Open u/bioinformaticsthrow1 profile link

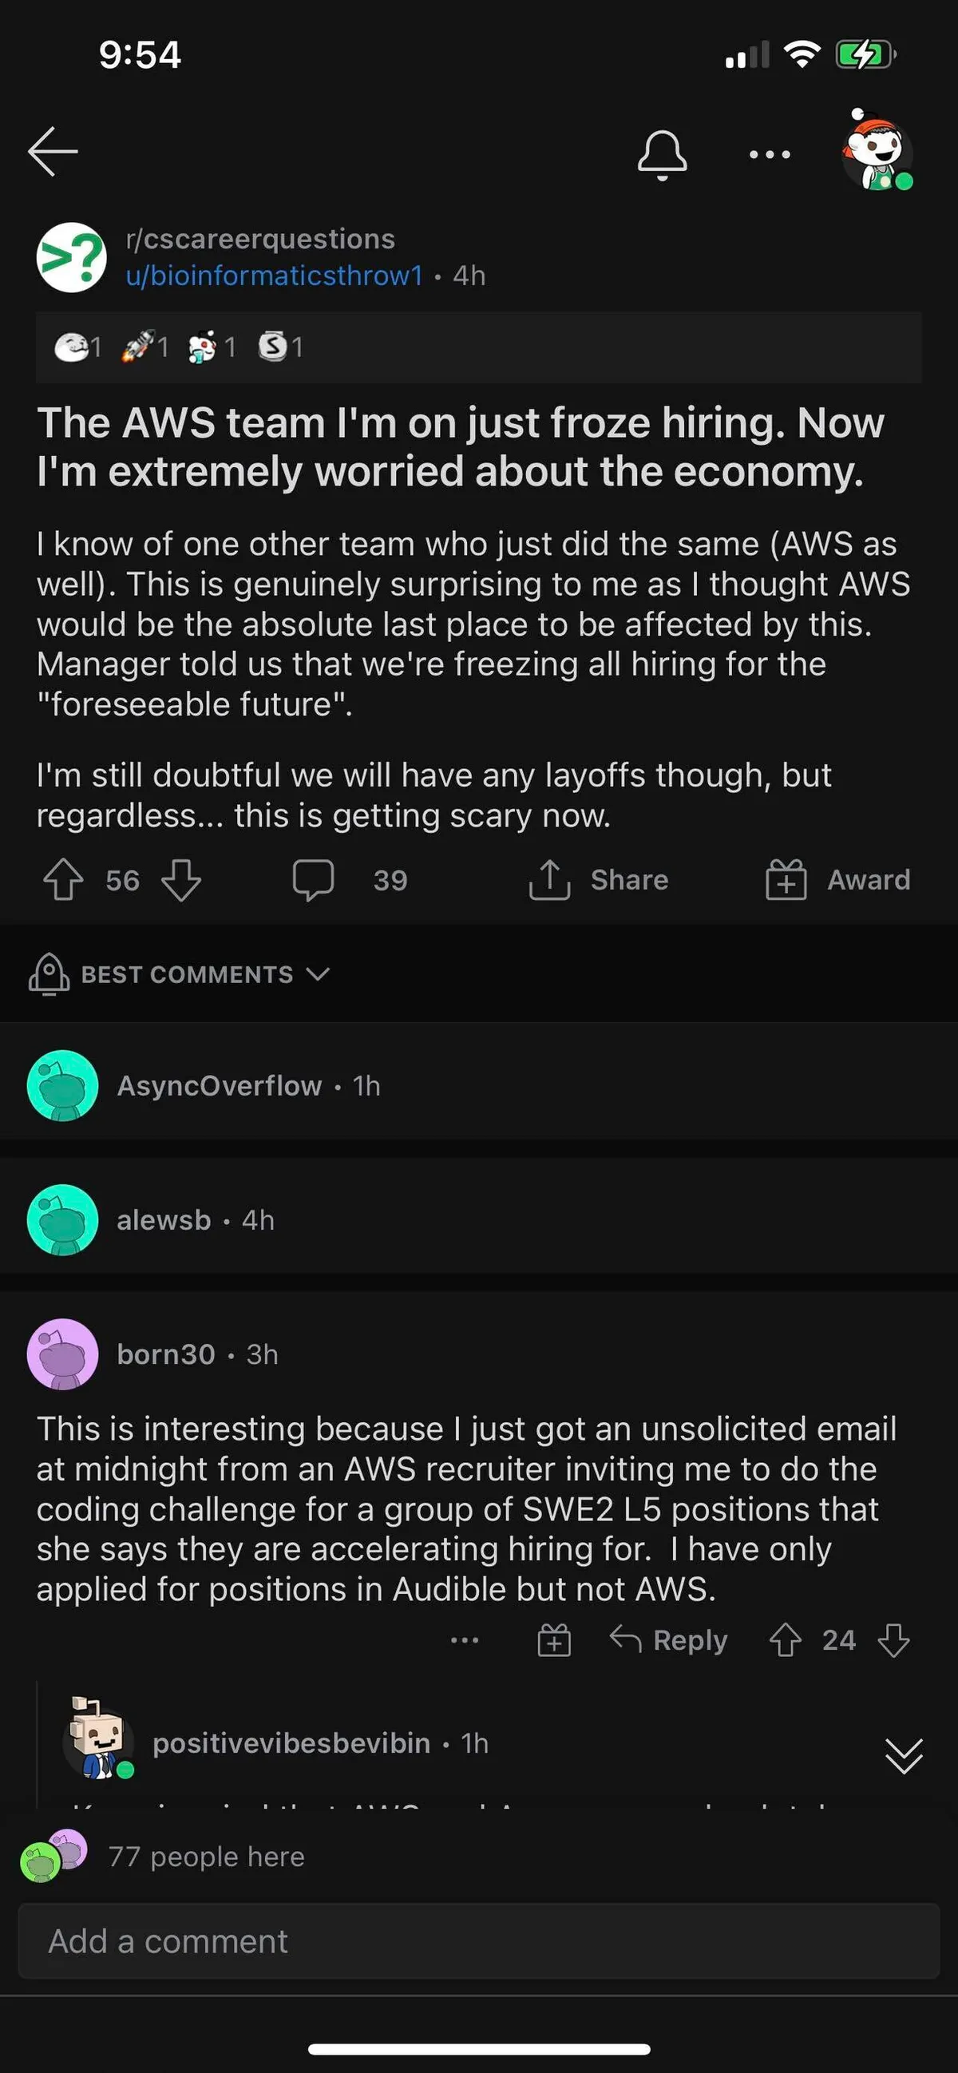pos(275,276)
